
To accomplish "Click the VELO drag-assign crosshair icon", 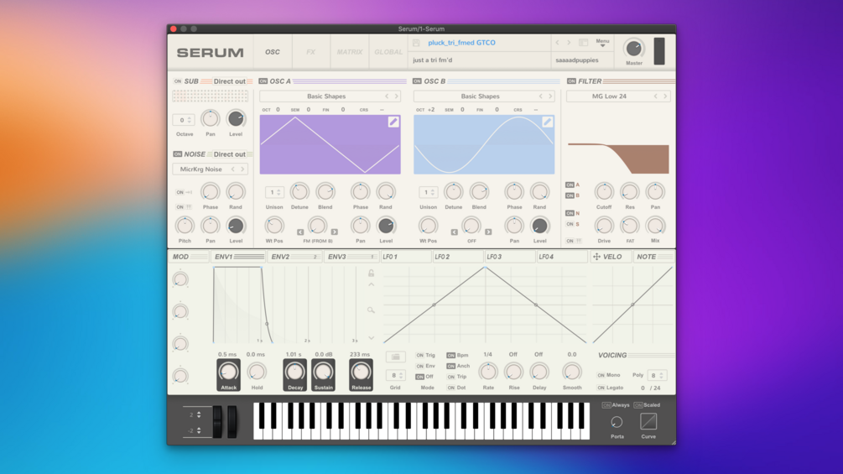I will pos(596,257).
